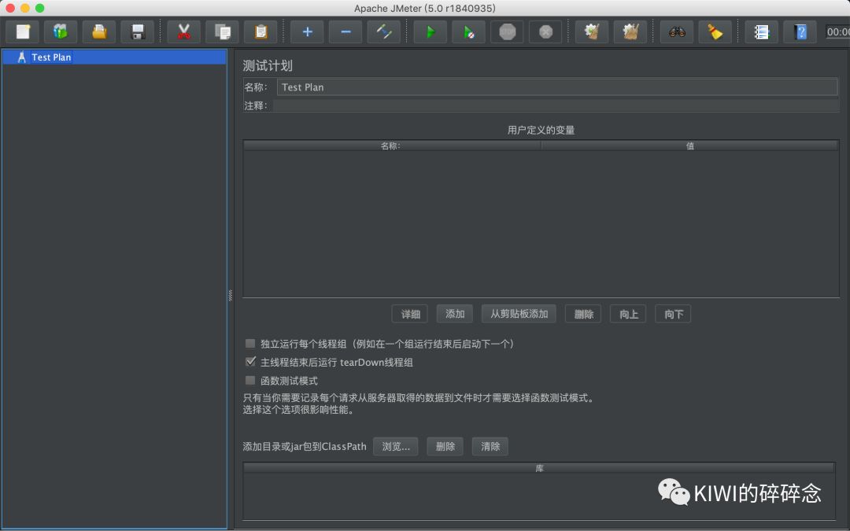Start the test with green play icon
Viewport: 850px width, 531px height.
[x=431, y=32]
